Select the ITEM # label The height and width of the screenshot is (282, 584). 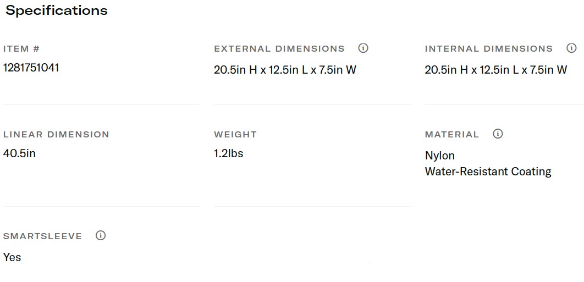tap(21, 49)
